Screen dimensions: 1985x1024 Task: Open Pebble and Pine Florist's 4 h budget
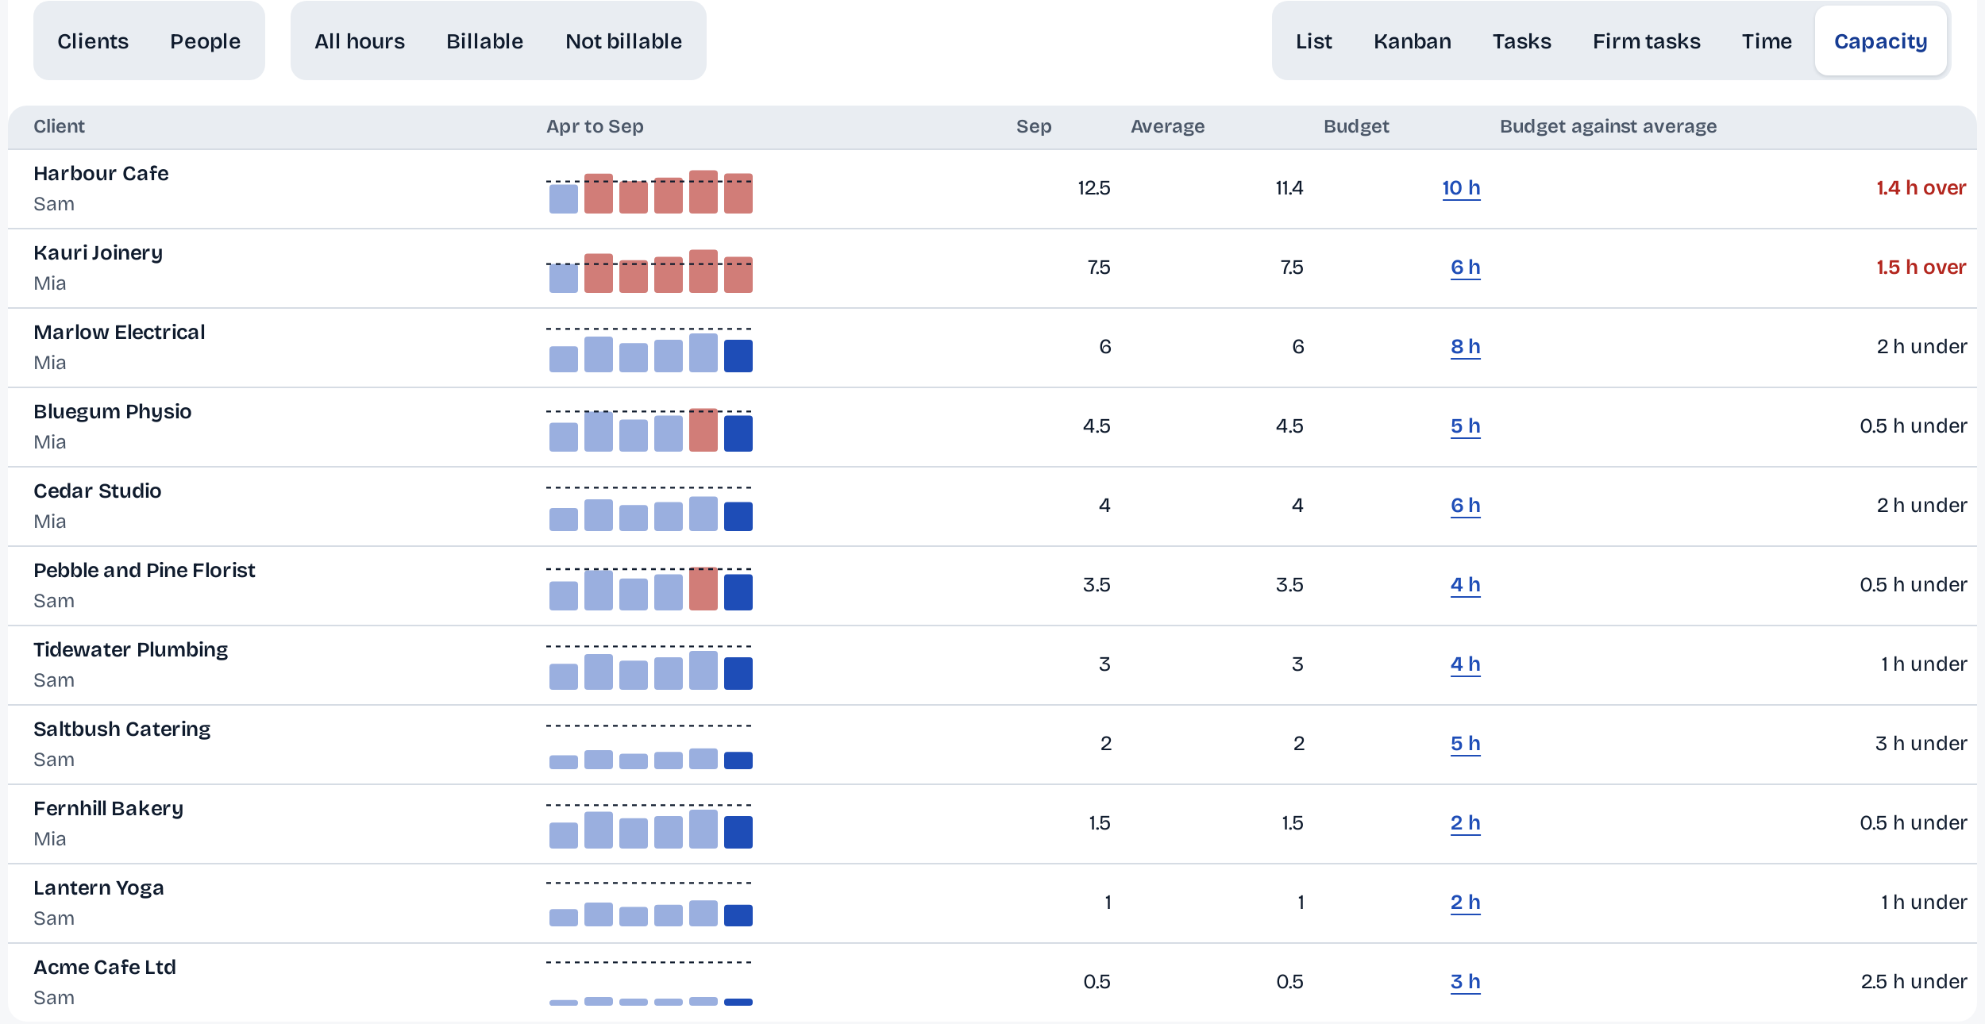coord(1465,585)
